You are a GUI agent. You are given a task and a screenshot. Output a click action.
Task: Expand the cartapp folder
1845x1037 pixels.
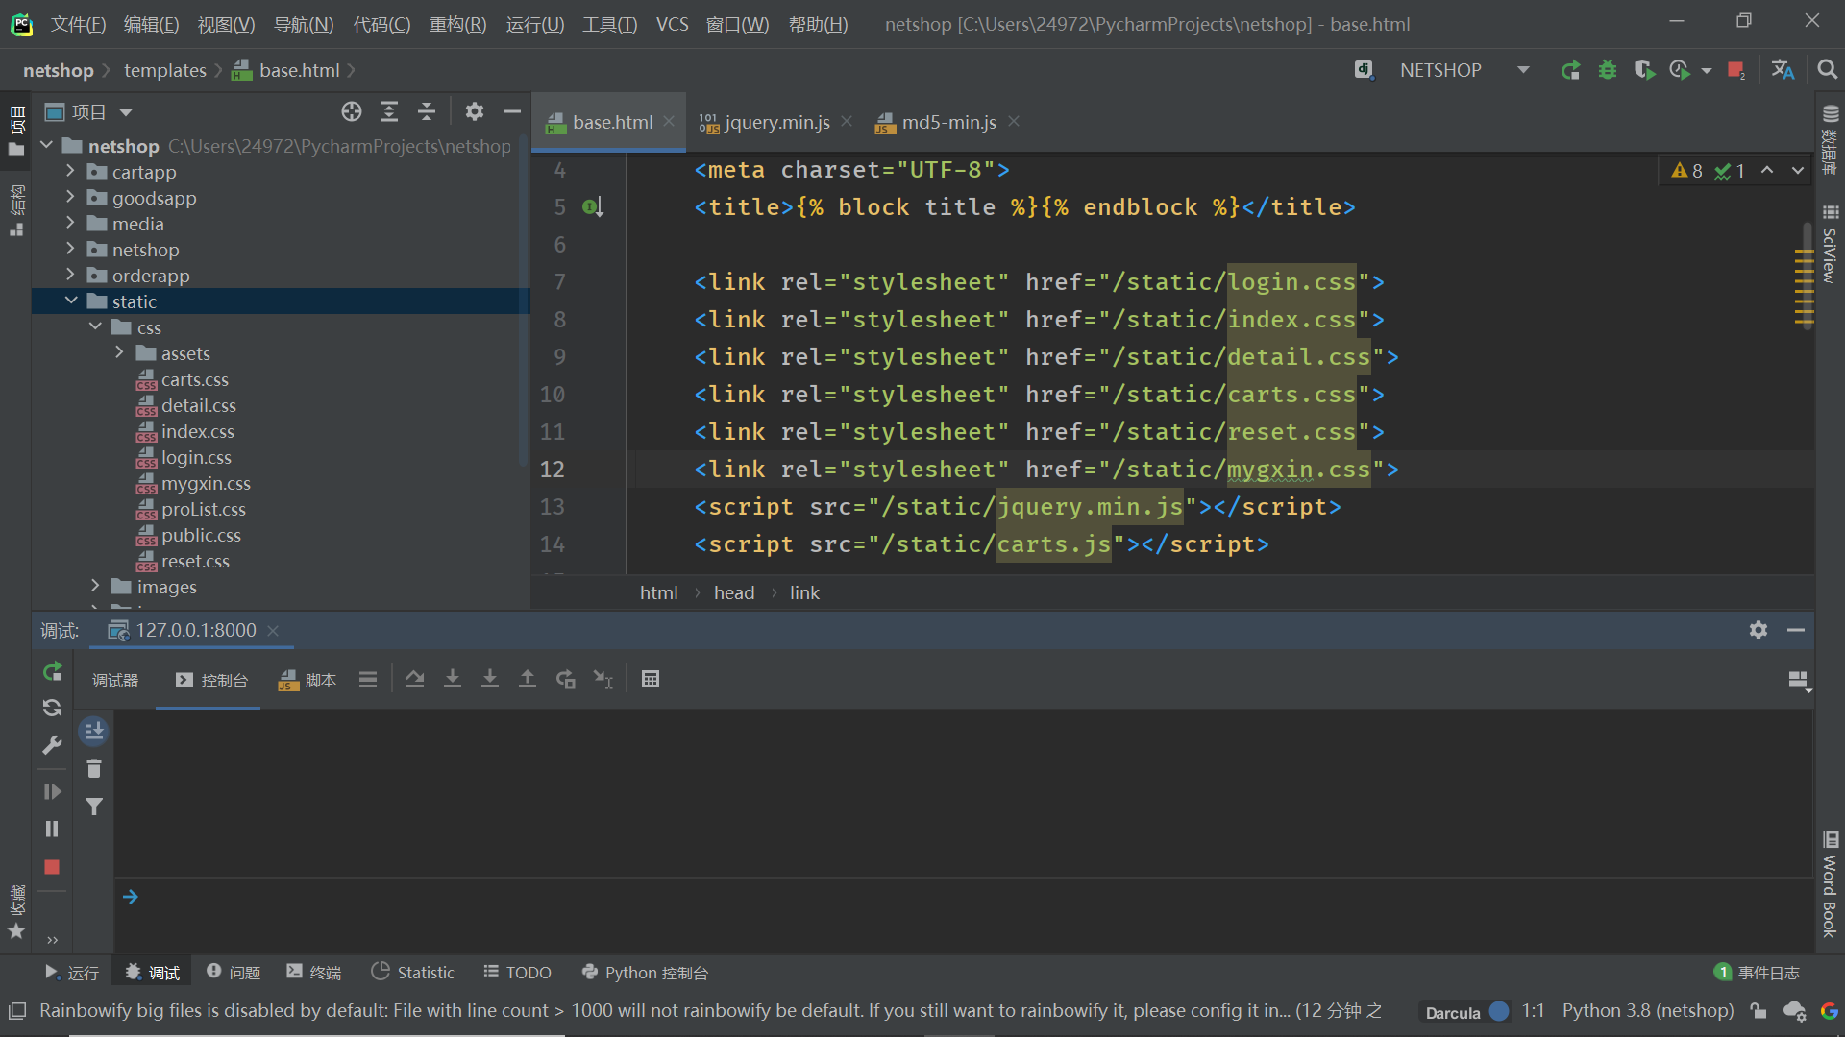[70, 171]
